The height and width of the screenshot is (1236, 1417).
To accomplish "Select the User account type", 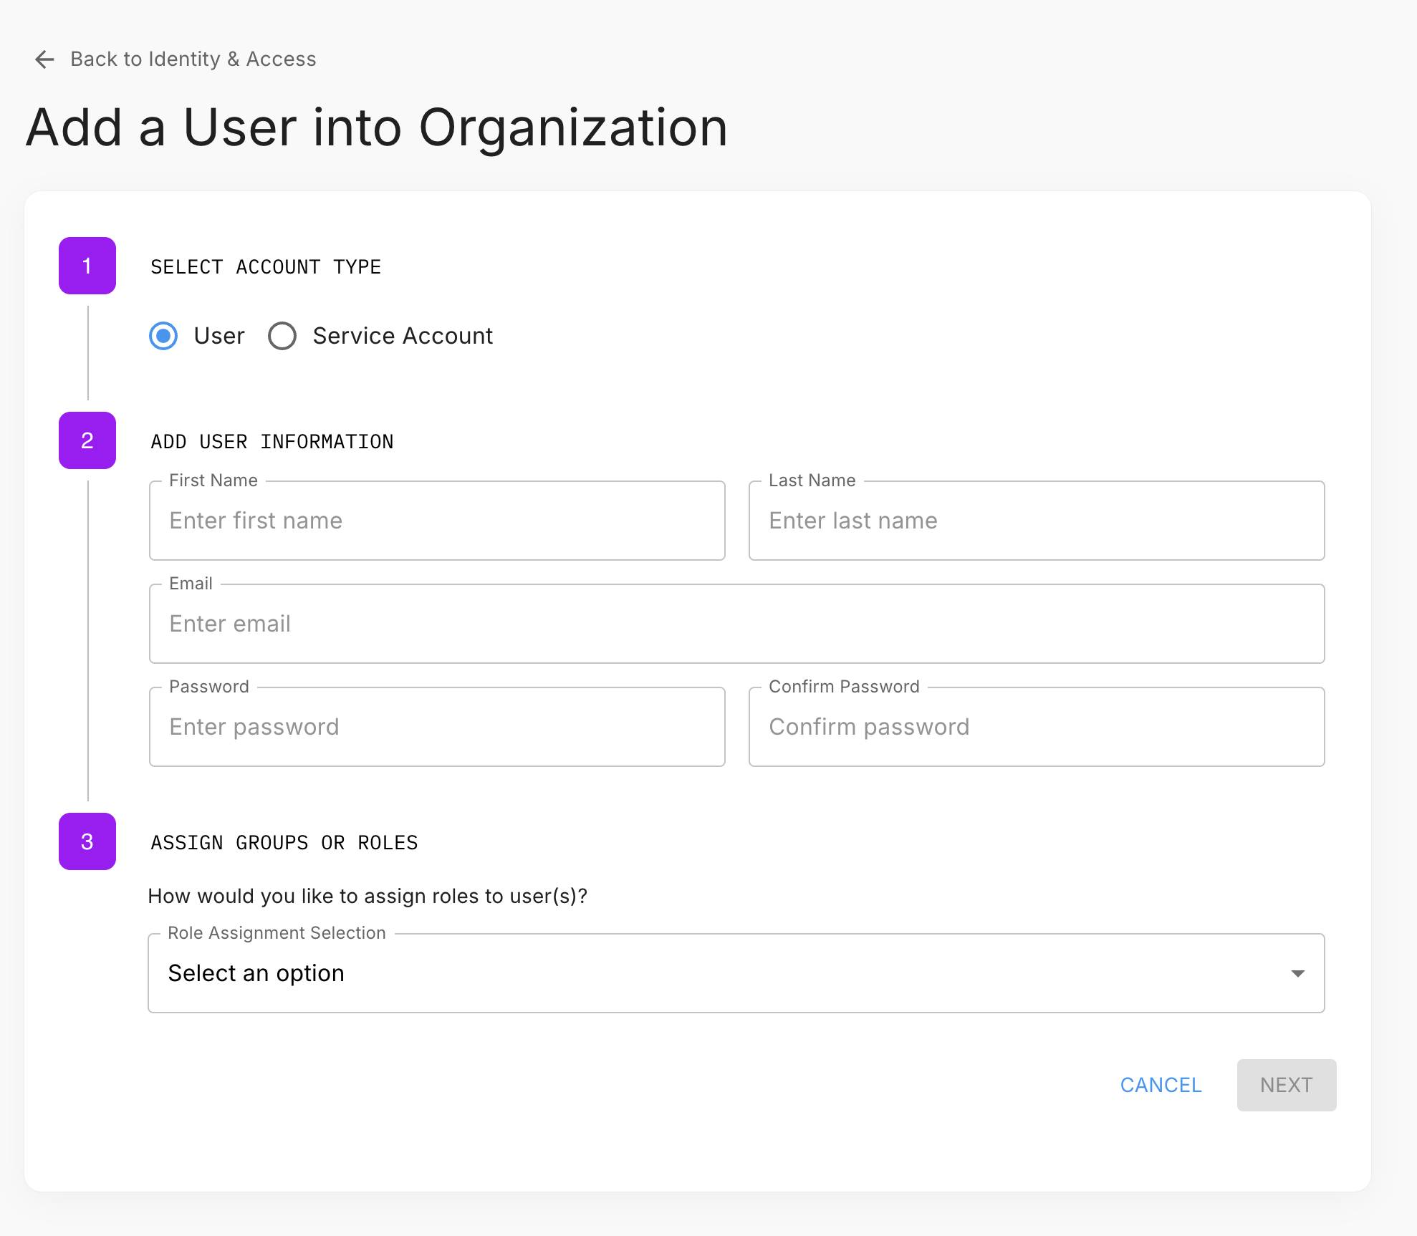I will (163, 336).
